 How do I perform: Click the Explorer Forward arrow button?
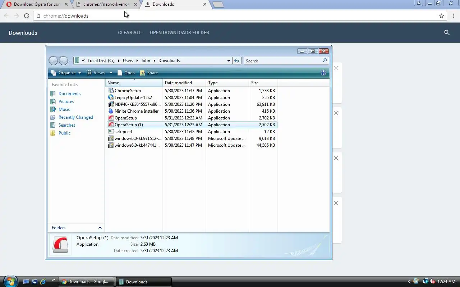coord(63,61)
